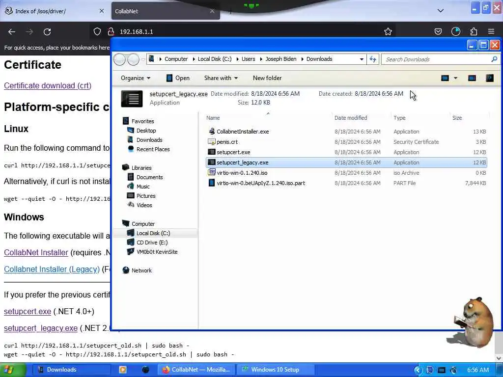Reload the Firefox page
Image resolution: width=503 pixels, height=377 pixels.
click(x=47, y=32)
